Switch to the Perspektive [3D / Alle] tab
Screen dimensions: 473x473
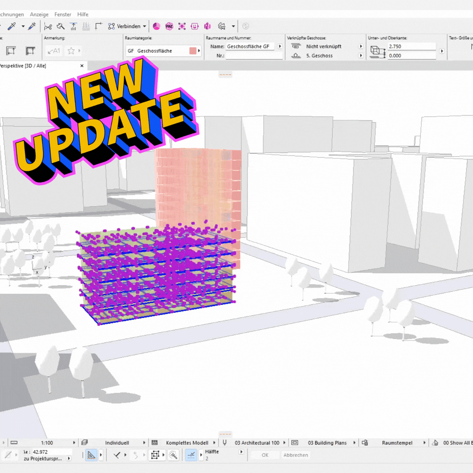click(x=23, y=66)
